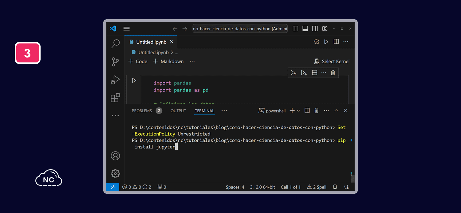Open remote window from blue status bar button
This screenshot has height=213, width=461.
coord(113,187)
